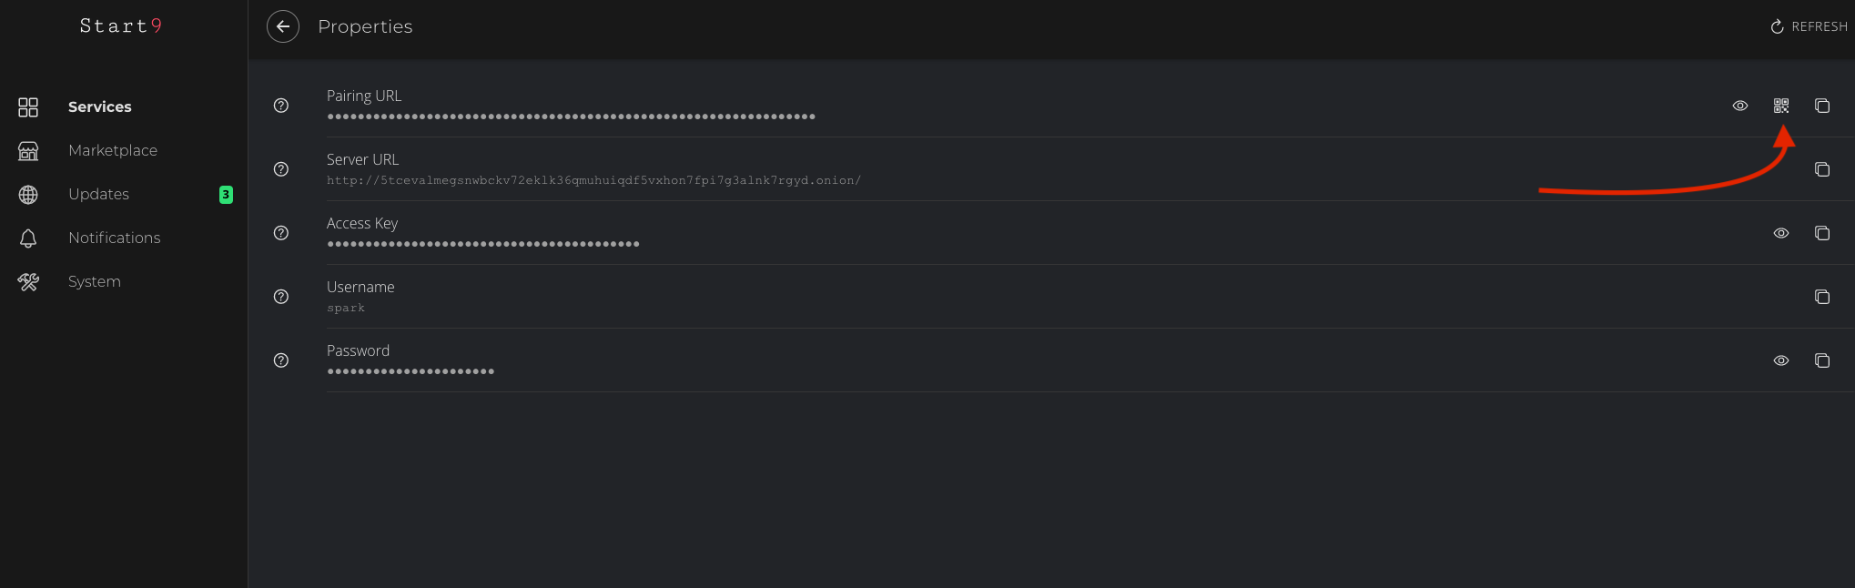
Task: Open help for Username property
Action: tap(281, 297)
